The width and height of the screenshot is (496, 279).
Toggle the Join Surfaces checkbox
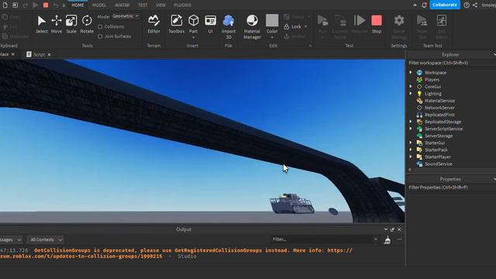(100, 36)
